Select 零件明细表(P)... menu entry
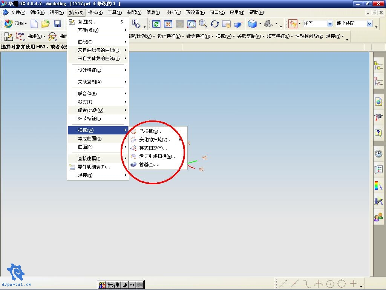 click(98, 167)
